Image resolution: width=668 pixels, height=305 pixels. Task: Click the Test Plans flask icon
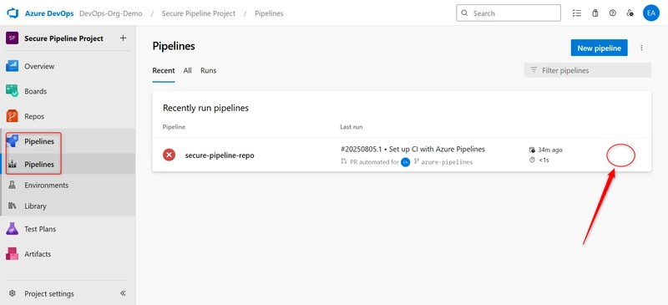[x=12, y=229]
